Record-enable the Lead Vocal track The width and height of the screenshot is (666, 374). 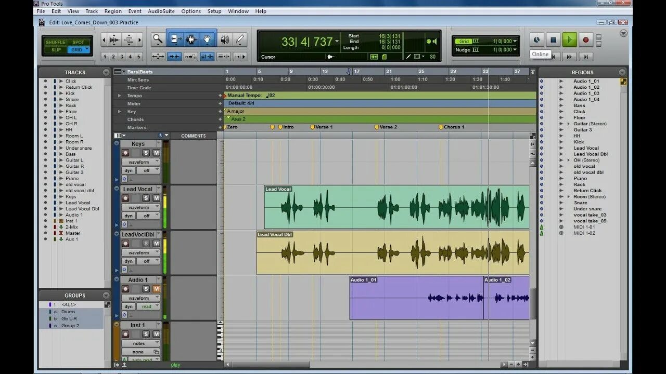[x=125, y=198]
